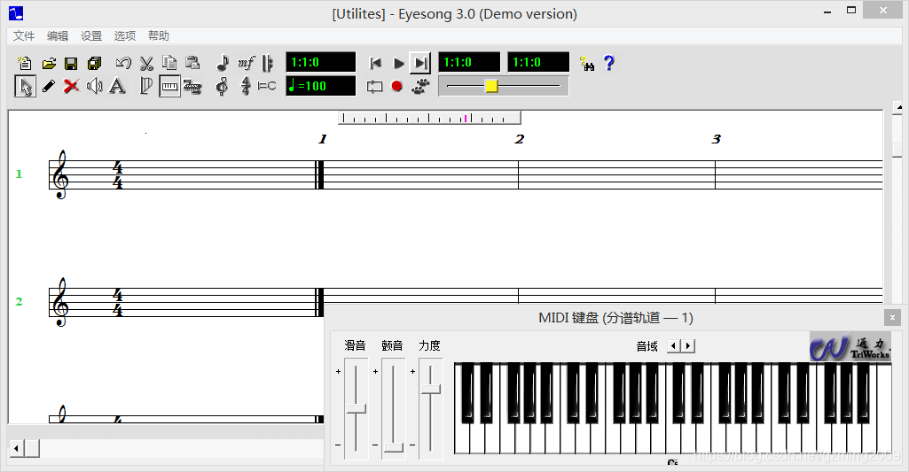The height and width of the screenshot is (472, 909).
Task: Click the speaker audition tool
Action: [x=95, y=86]
